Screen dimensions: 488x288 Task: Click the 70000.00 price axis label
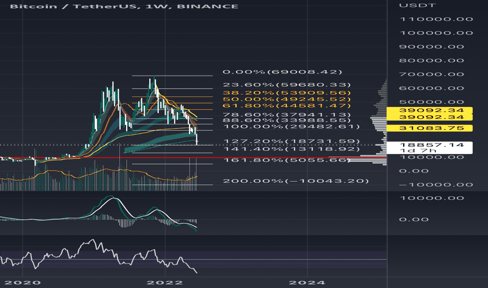point(431,74)
